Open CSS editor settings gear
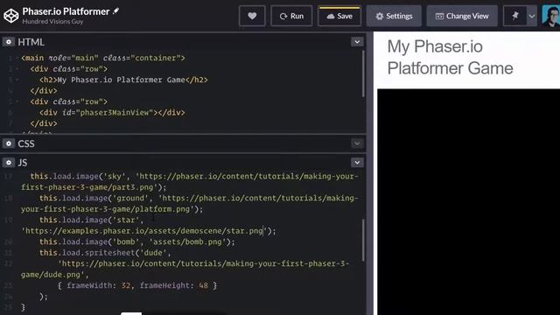Viewport: 560px width, 315px height. (8, 143)
